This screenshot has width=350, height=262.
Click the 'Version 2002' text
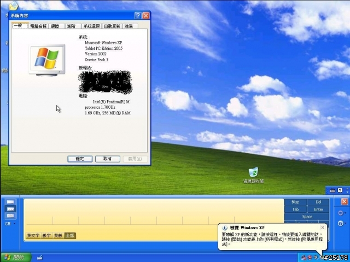pos(96,54)
